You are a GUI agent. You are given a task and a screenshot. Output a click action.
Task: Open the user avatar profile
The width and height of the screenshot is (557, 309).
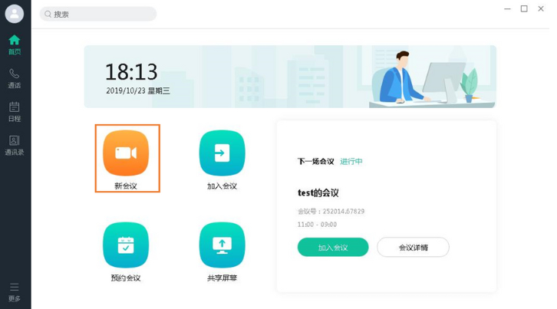click(x=15, y=14)
